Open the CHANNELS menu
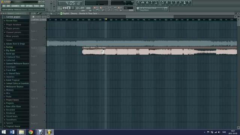Screen dimensions: 240x135 (x=15, y=6)
